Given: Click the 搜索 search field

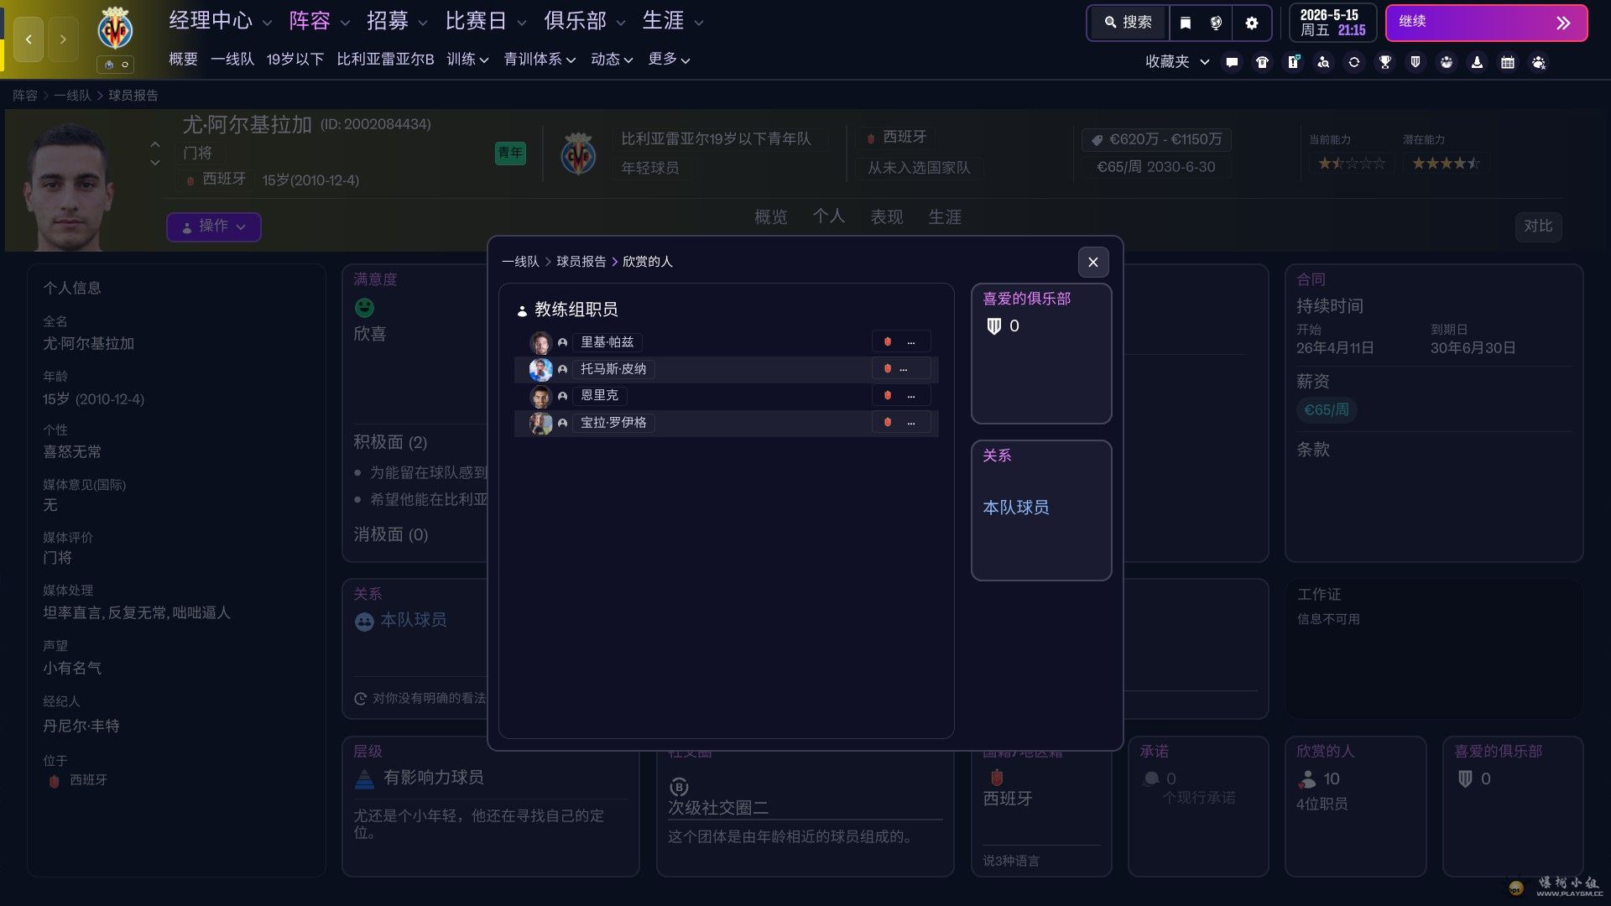Looking at the screenshot, I should pos(1129,23).
